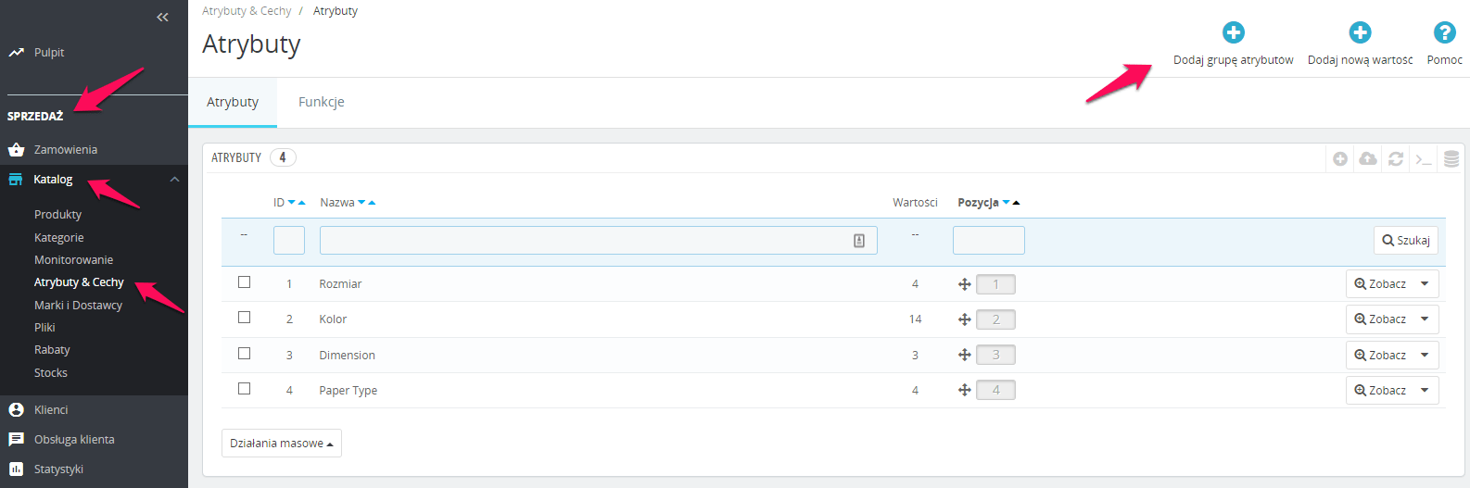This screenshot has height=488, width=1470.
Task: Open actions dropdown arrow for Kolor row
Action: tap(1425, 319)
